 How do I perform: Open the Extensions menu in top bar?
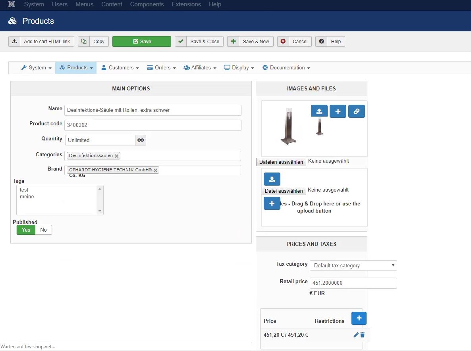(186, 4)
